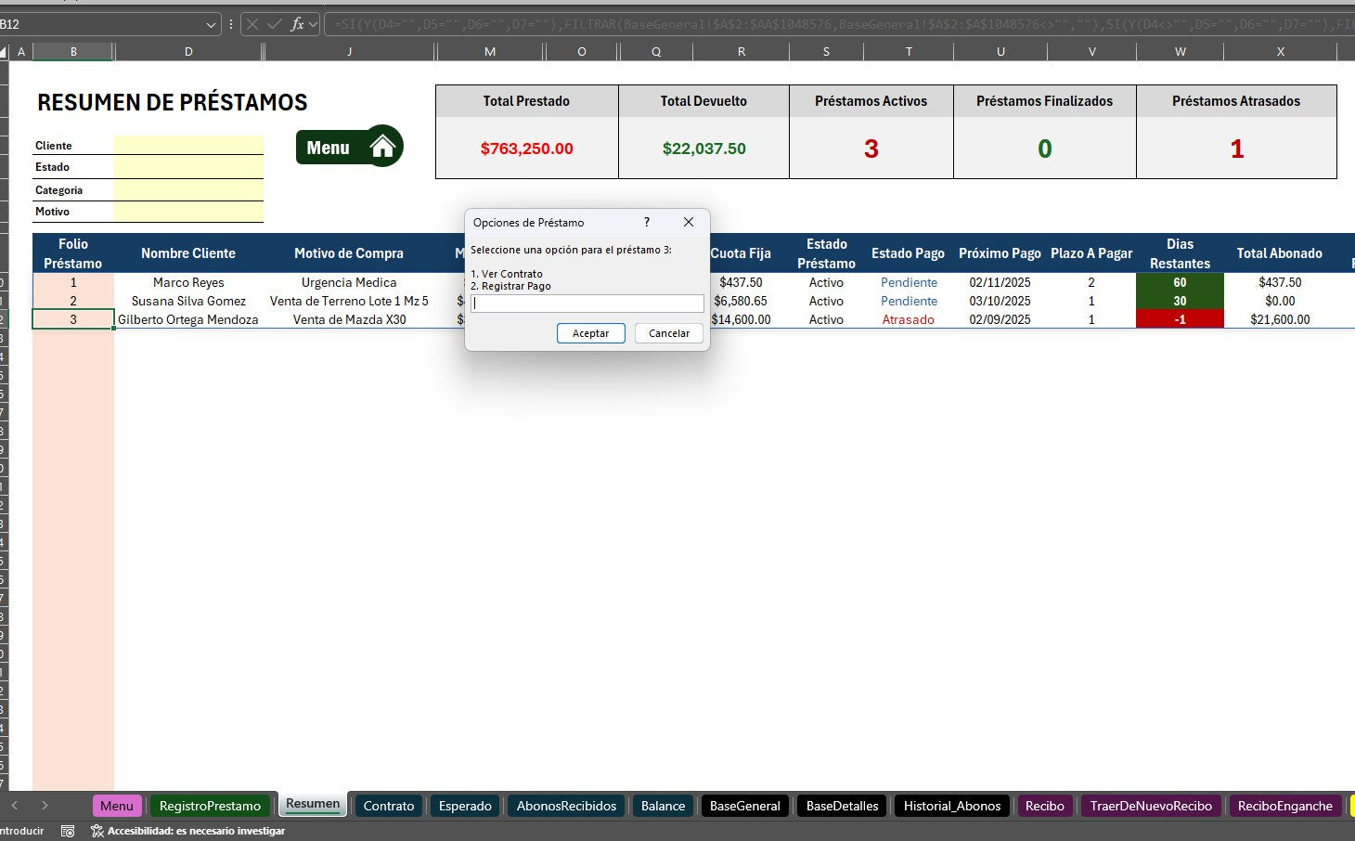Viewport: 1355px width, 841px height.
Task: Click the macro recording status bar icon
Action: point(68,831)
